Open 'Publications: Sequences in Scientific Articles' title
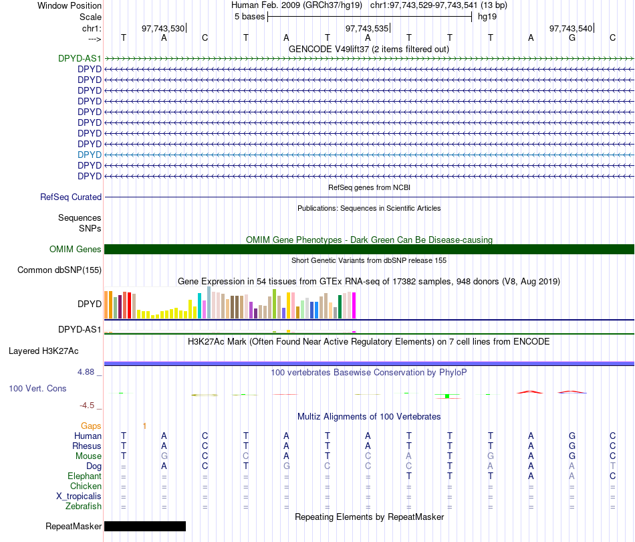The width and height of the screenshot is (635, 542). pyautogui.click(x=369, y=208)
